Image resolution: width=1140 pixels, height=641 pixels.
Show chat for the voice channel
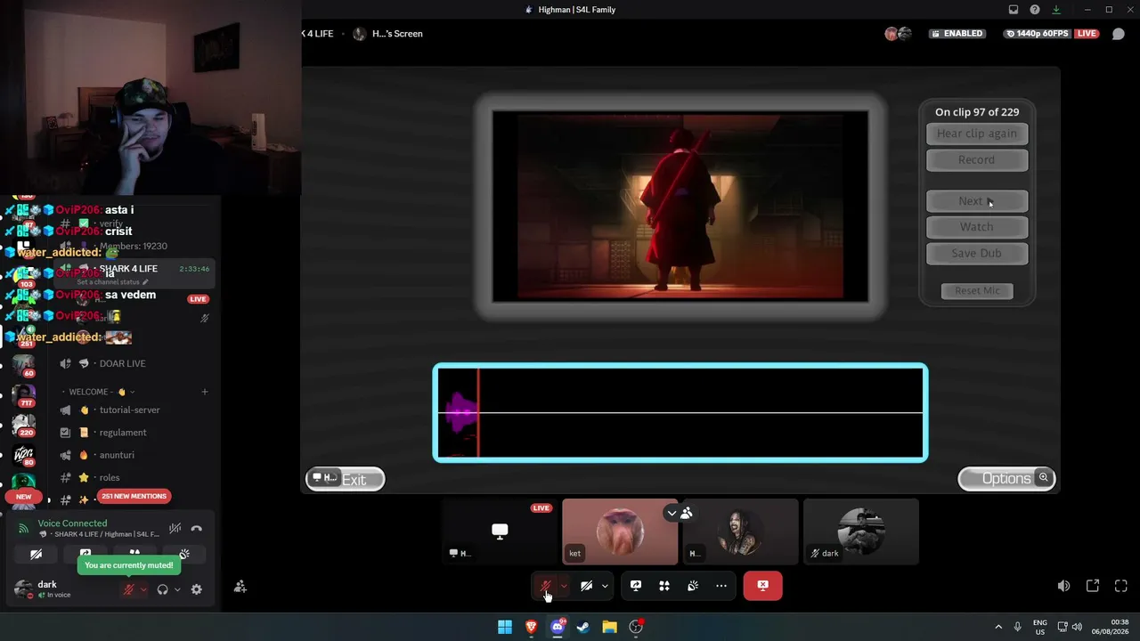(x=1119, y=34)
